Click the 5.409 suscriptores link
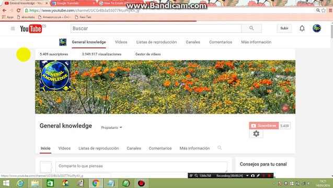The height and width of the screenshot is (188, 333). 54,54
